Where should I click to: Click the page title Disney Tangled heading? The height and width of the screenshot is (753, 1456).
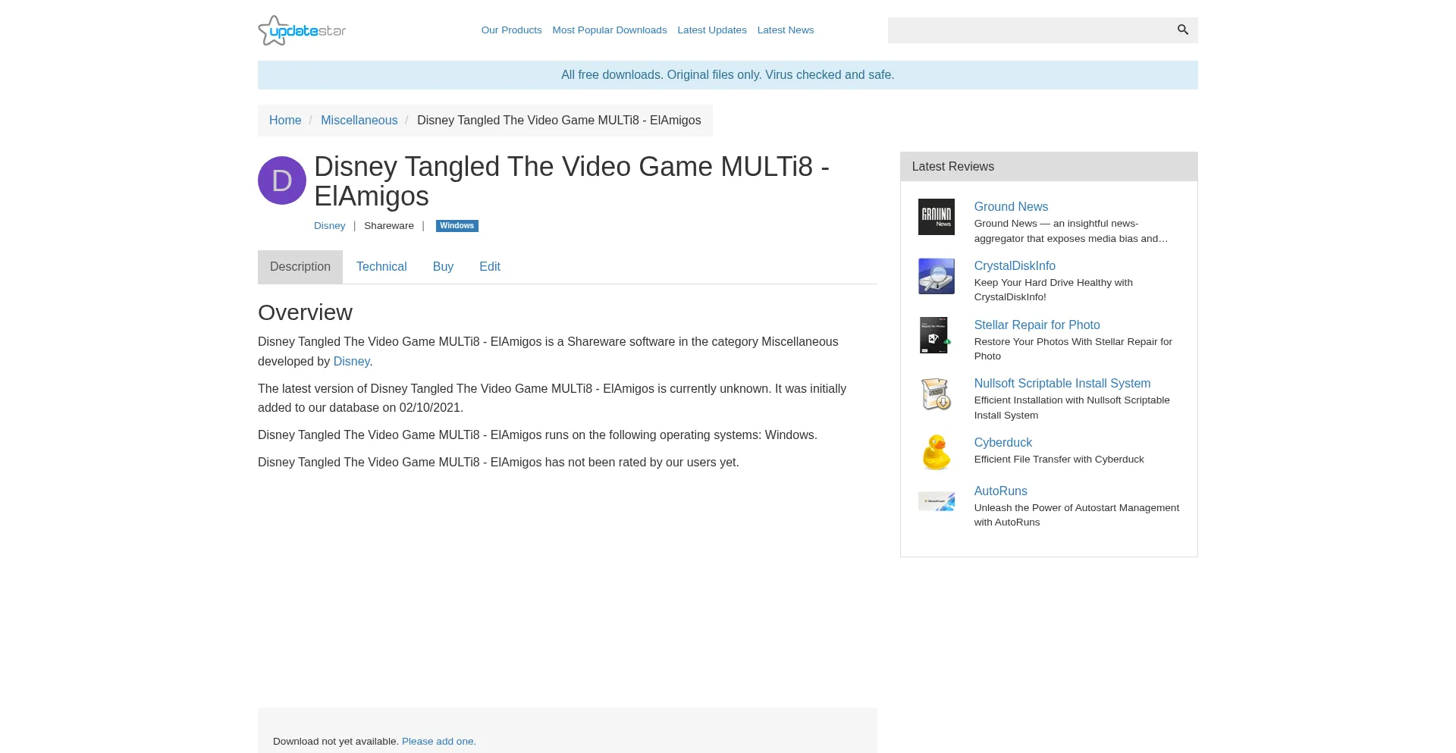click(x=572, y=181)
